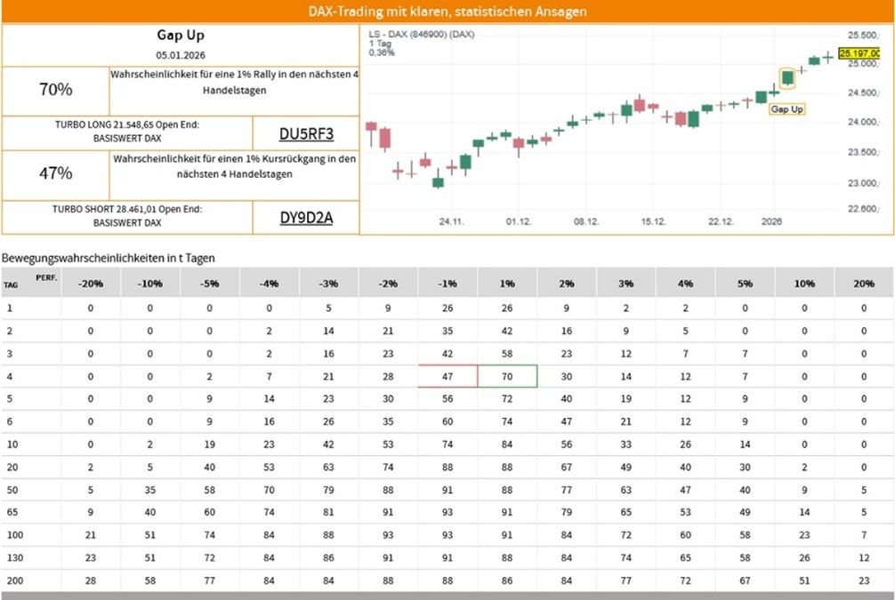895x600 pixels.
Task: Select the row label for day 65
Action: (10, 512)
